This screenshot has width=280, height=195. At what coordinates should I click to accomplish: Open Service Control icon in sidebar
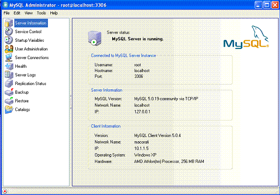click(9, 32)
